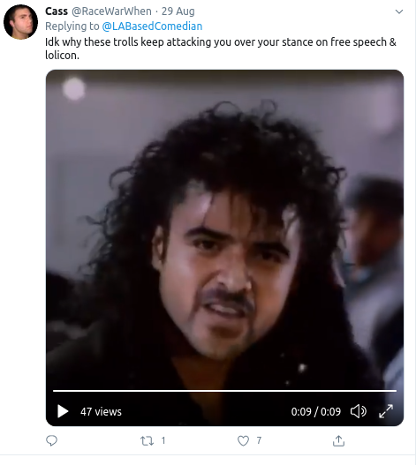Open the share tweet icon

338,440
